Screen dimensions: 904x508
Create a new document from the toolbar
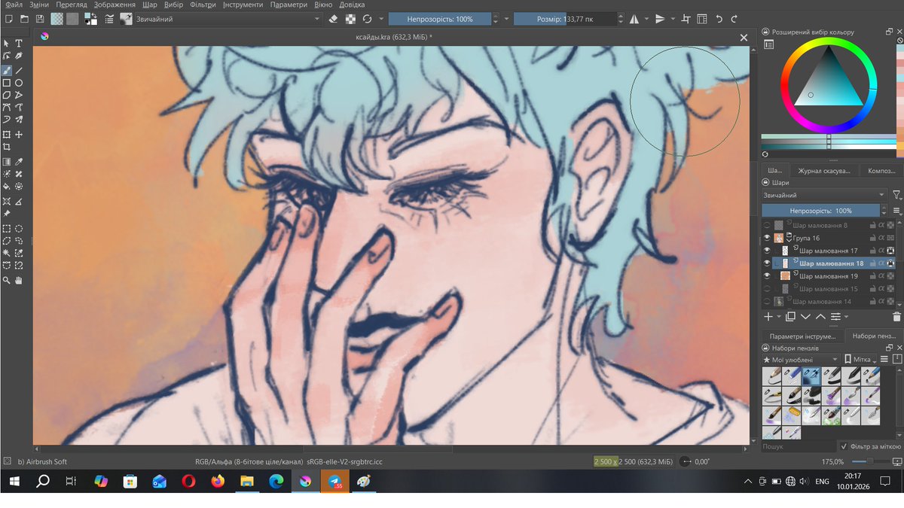[8, 19]
